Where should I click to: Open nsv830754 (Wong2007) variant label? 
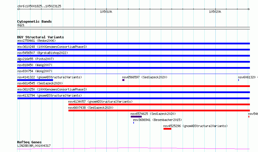[x=35, y=71]
